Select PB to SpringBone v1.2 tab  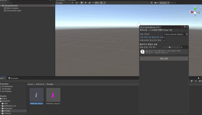point(150,27)
